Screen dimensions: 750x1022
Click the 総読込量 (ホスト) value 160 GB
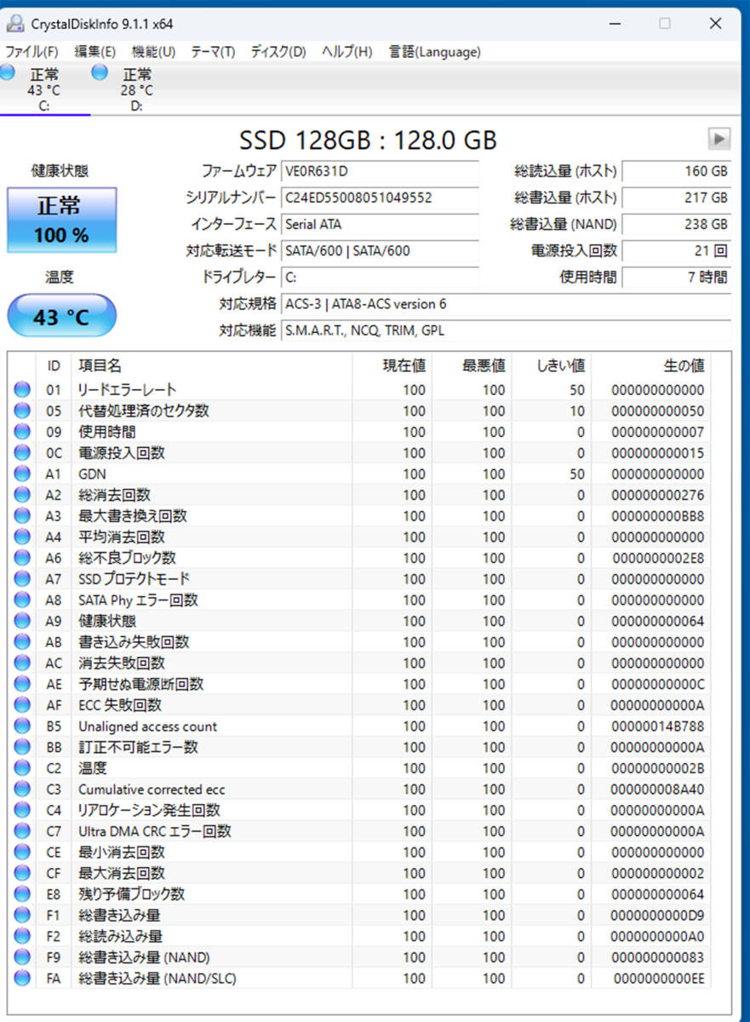coord(676,171)
